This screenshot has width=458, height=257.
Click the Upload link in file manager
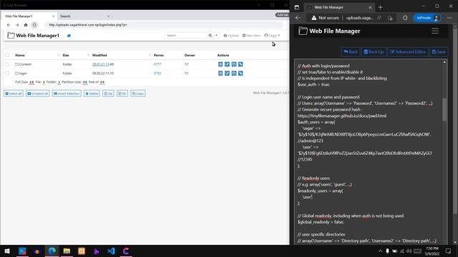click(x=231, y=36)
